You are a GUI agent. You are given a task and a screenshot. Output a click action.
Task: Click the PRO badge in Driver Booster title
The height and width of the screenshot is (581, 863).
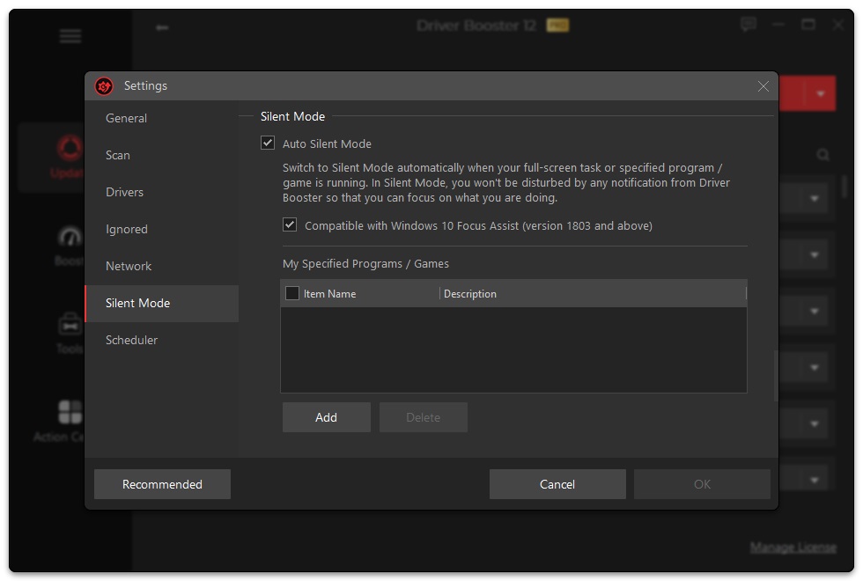tap(557, 26)
